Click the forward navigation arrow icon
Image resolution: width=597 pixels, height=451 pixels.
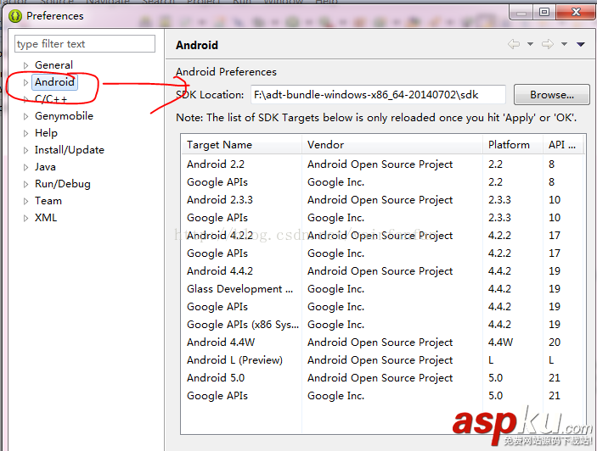(x=548, y=44)
